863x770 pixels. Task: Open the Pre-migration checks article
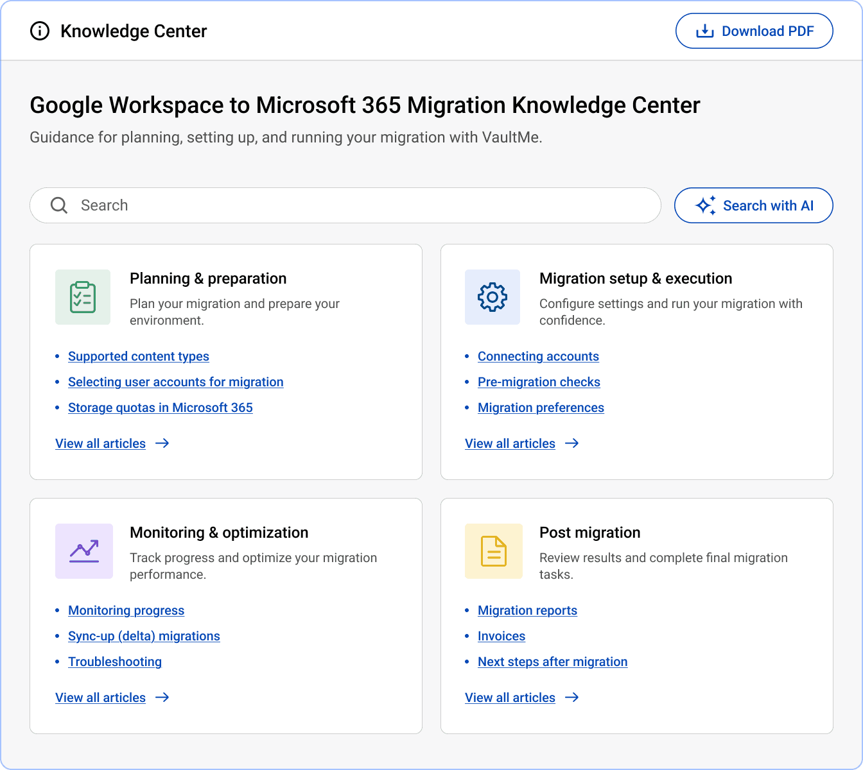[539, 382]
